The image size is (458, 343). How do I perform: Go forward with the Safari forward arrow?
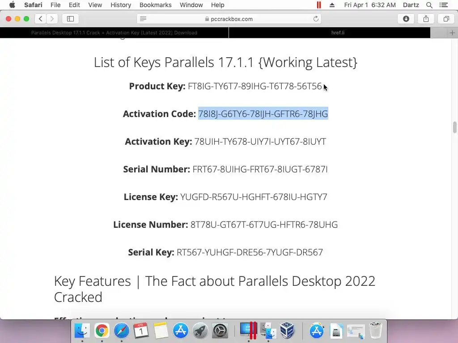(52, 19)
